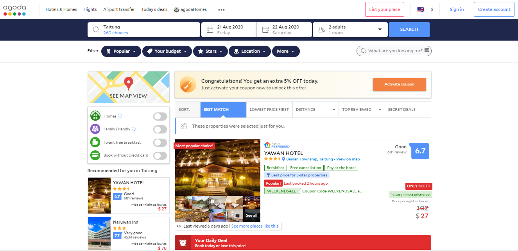The width and height of the screenshot is (518, 251).
Task: Click the purple Family Friendly icon
Action: tap(95, 129)
